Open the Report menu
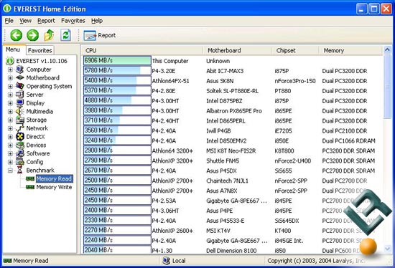This screenshot has height=268, width=395. (x=46, y=21)
